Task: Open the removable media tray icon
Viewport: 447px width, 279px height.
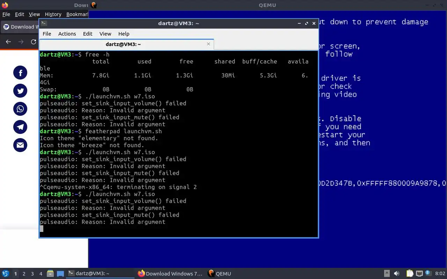Action: click(x=387, y=274)
